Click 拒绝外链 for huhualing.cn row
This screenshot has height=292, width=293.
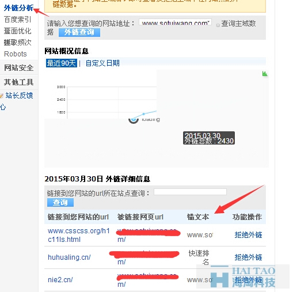(248, 257)
